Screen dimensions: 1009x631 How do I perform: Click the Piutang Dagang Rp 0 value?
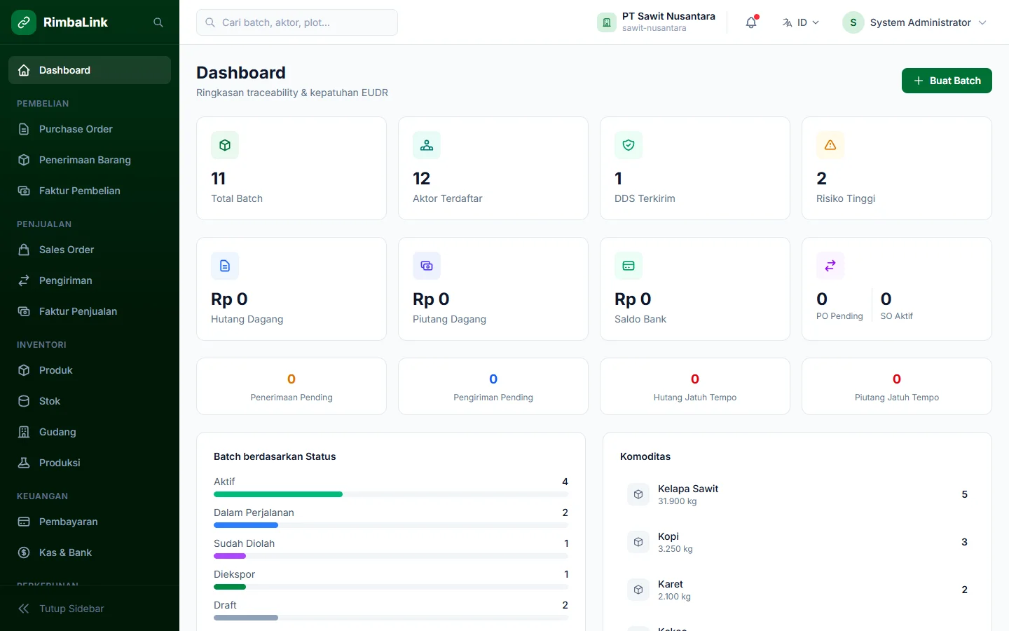(x=431, y=299)
